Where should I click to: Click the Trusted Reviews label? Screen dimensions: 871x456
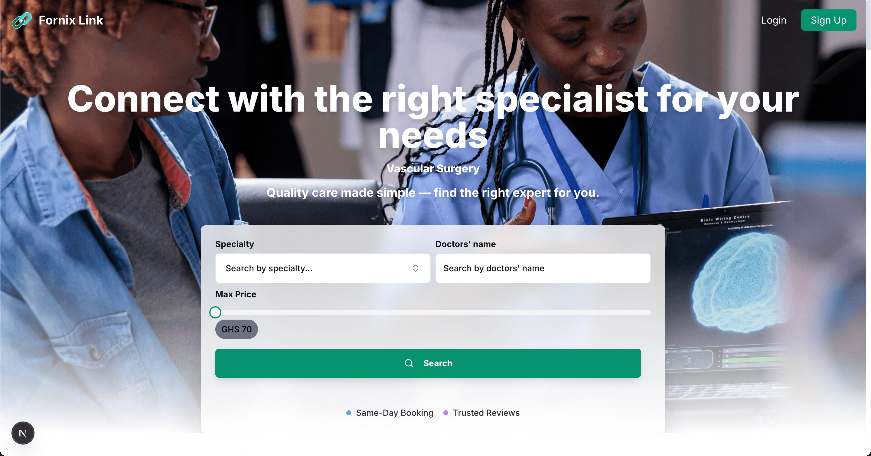tap(486, 413)
